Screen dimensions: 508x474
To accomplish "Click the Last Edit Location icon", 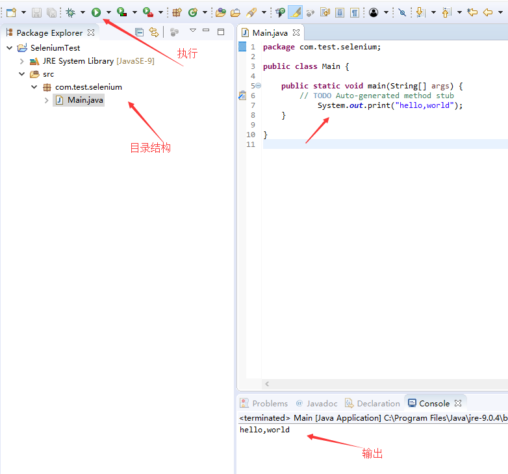I will (x=472, y=12).
